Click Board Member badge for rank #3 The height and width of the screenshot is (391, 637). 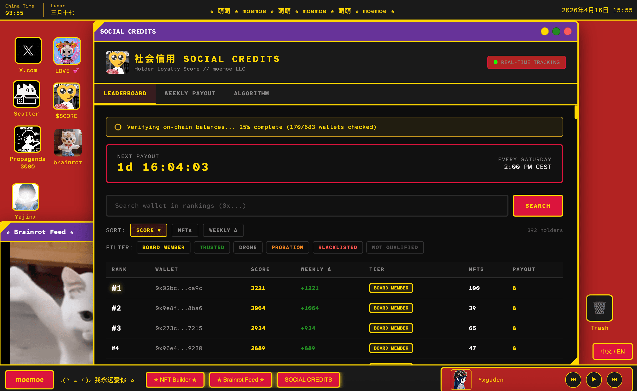click(x=391, y=328)
